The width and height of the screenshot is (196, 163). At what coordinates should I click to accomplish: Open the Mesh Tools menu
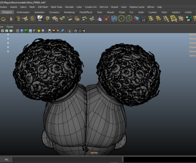(57, 7)
